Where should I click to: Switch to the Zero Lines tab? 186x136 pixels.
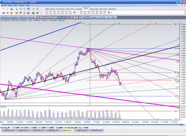(x=94, y=9)
